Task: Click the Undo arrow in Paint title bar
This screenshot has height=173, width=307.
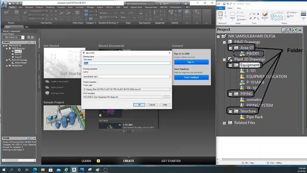Action: tap(228, 4)
